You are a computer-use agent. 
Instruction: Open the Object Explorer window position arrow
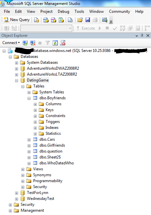[137, 36]
